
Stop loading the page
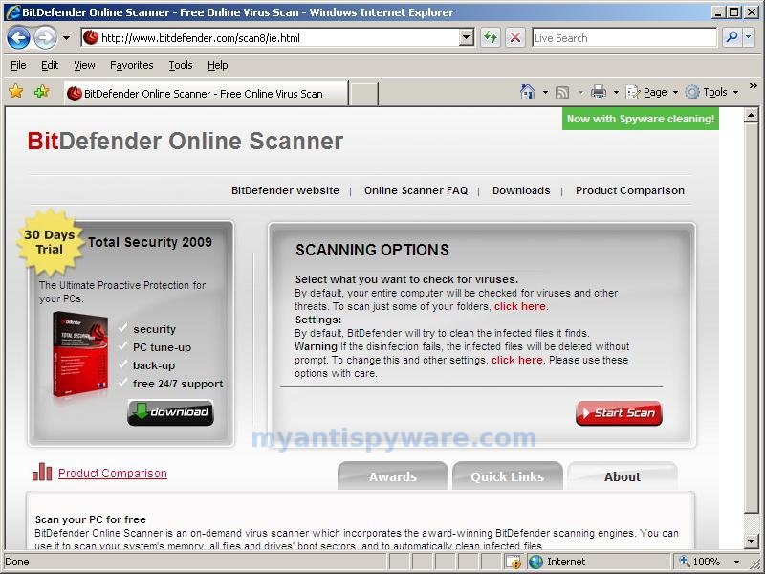coord(515,37)
